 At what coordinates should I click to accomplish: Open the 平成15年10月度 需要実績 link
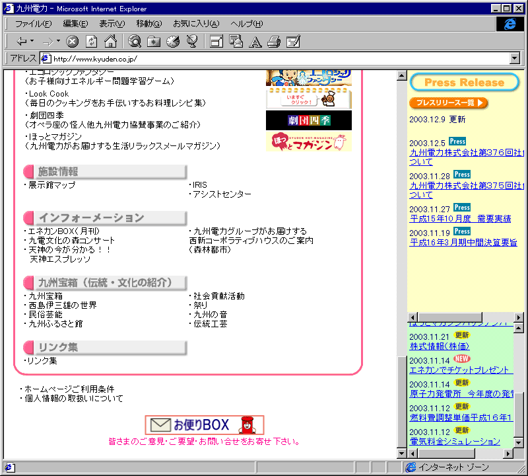pos(460,219)
